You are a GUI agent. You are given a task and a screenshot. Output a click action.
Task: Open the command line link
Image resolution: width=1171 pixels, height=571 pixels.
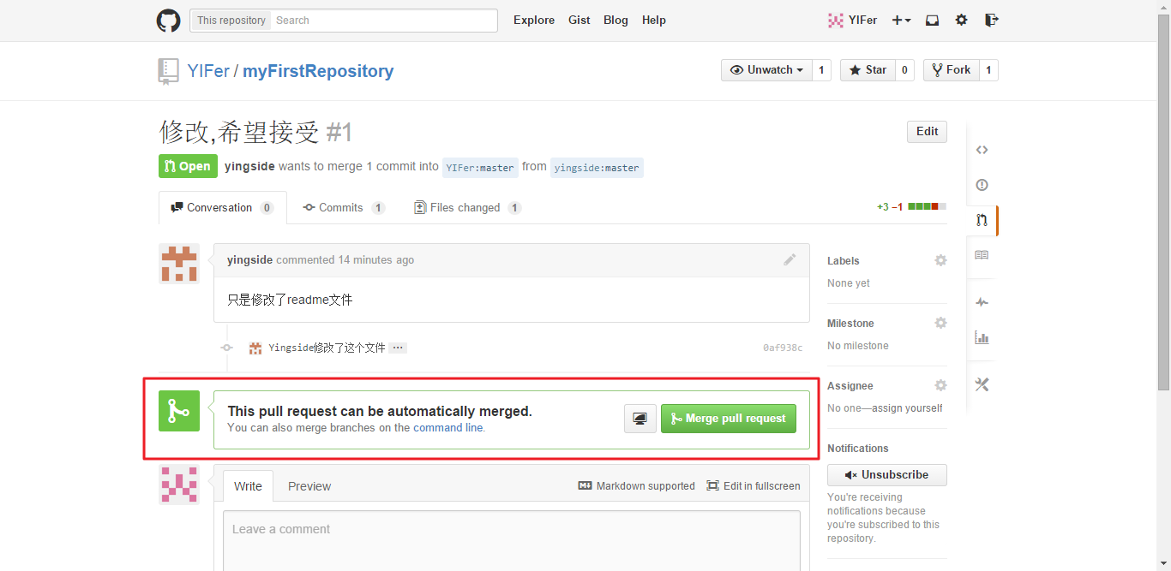[448, 427]
